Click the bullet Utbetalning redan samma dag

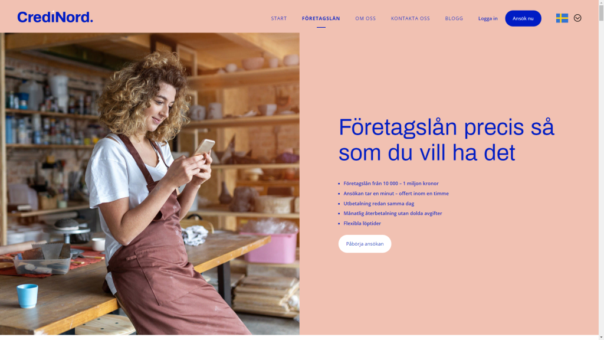click(379, 204)
